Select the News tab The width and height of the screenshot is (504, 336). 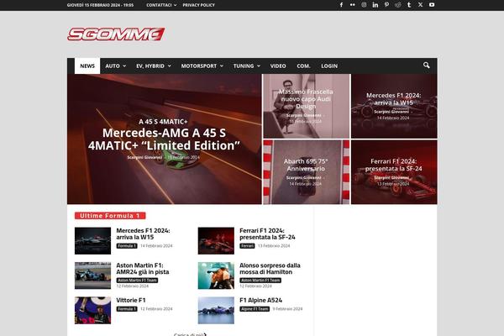click(x=87, y=66)
